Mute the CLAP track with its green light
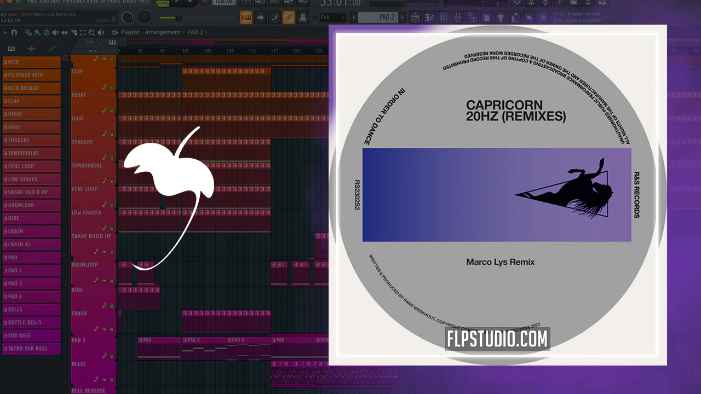The image size is (701, 394). point(112,87)
